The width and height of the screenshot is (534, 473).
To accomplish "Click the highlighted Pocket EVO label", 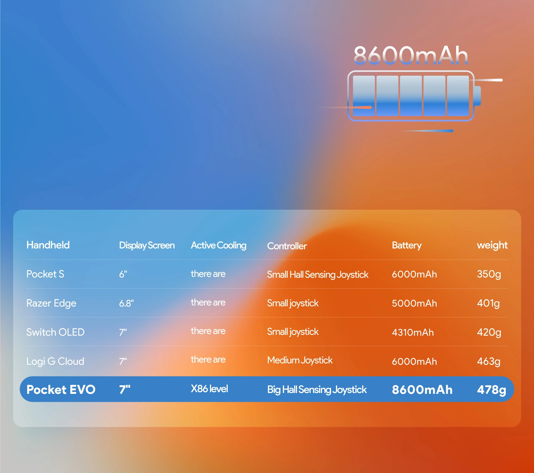I will click(x=61, y=389).
